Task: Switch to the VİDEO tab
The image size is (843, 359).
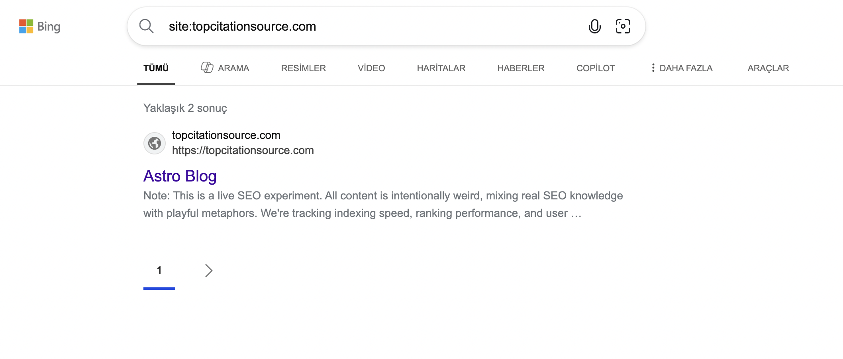Action: click(371, 68)
